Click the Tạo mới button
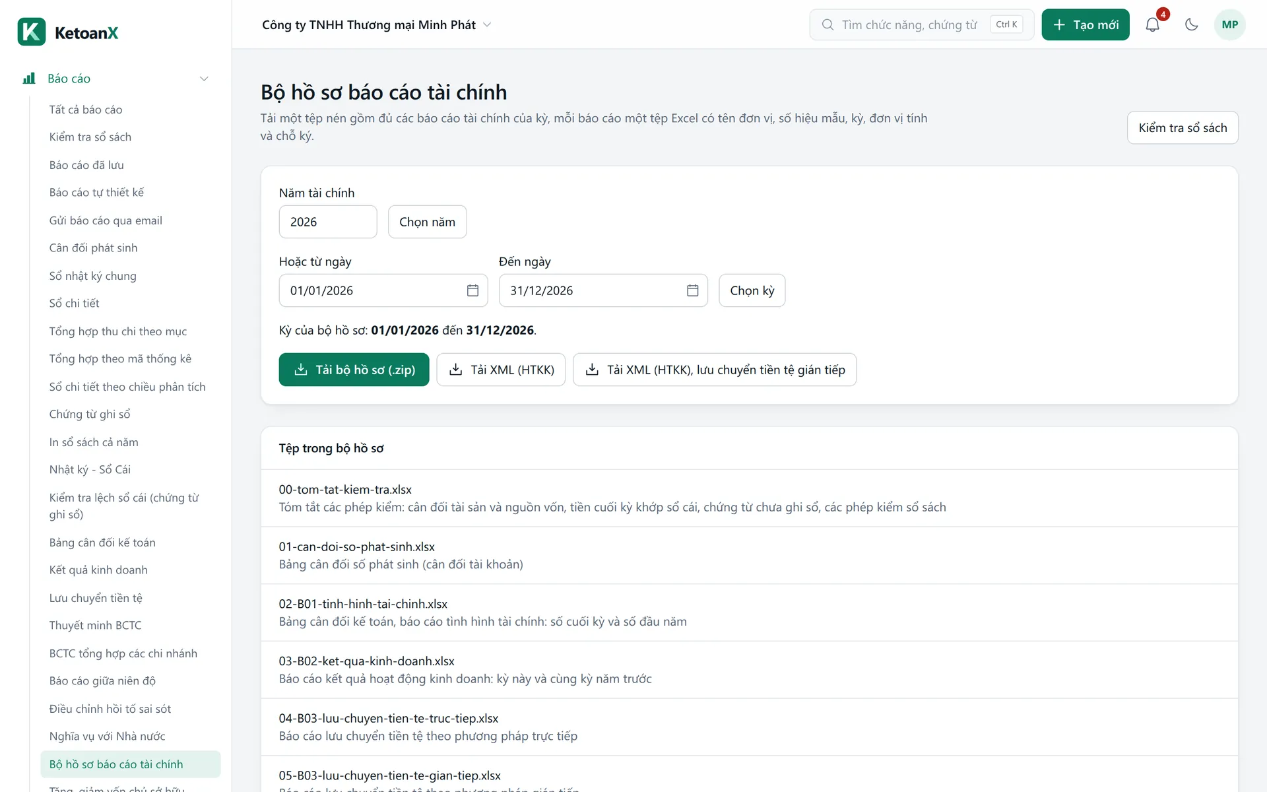 [x=1086, y=24]
